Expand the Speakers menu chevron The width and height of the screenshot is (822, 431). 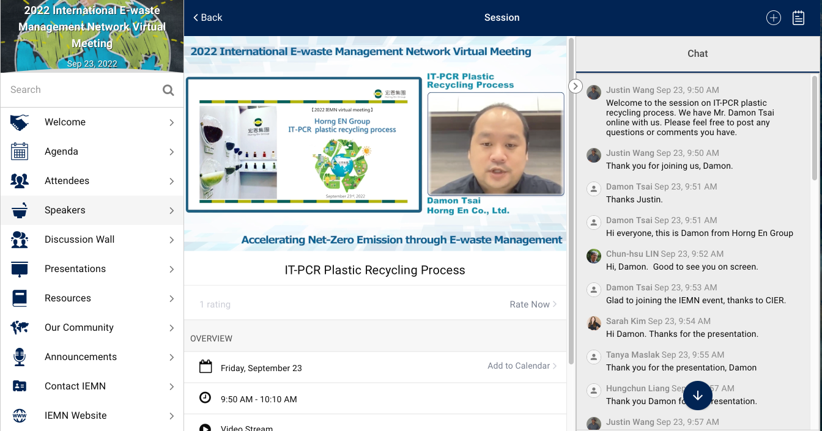click(x=172, y=211)
